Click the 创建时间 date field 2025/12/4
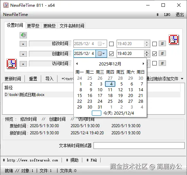This screenshot has width=187, height=175. (x=84, y=54)
